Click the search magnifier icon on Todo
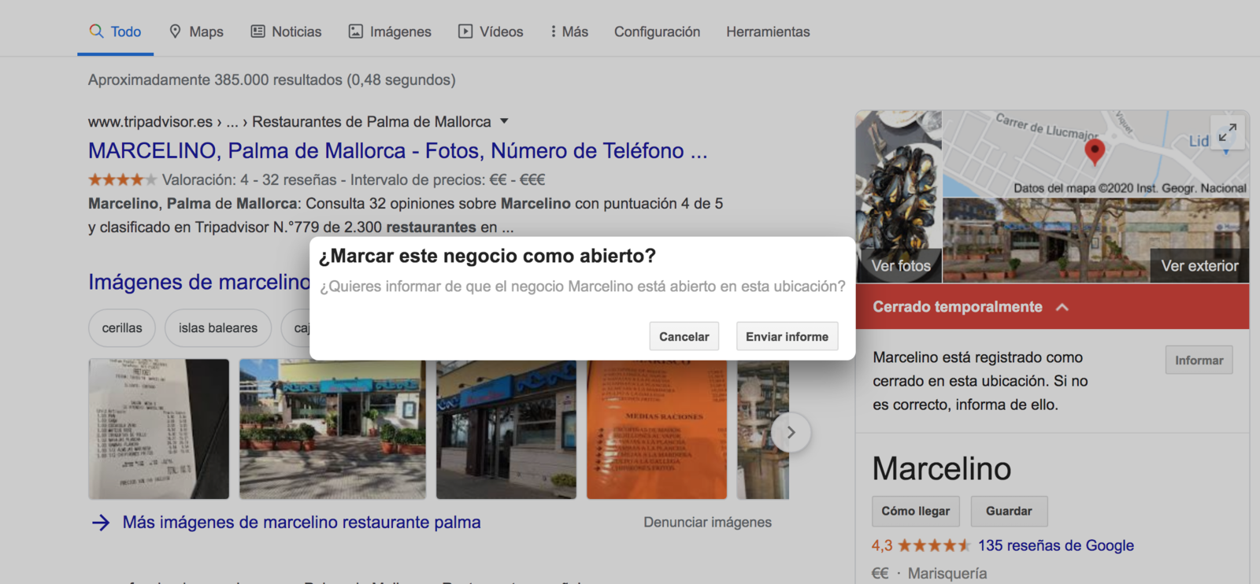Screen dimensions: 1260x584 [96, 31]
